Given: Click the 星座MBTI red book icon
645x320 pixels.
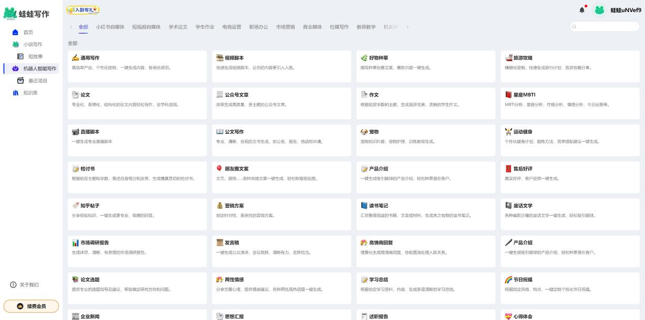Looking at the screenshot, I should (x=508, y=95).
